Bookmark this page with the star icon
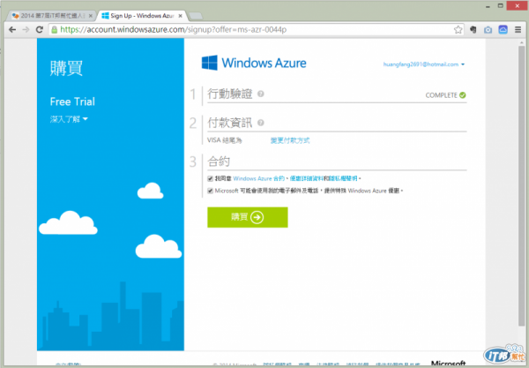The height and width of the screenshot is (368, 529). click(458, 30)
